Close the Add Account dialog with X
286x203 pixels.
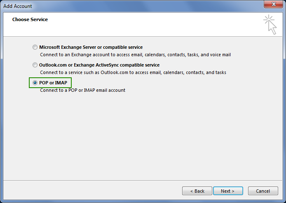click(x=273, y=4)
